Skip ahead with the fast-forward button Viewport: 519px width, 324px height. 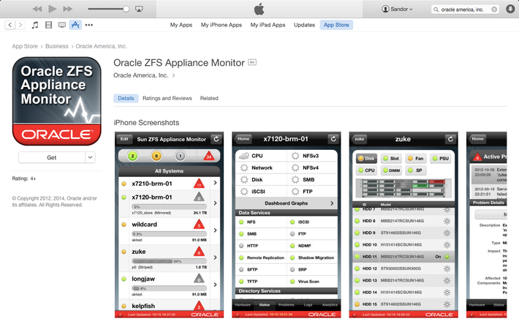(68, 9)
